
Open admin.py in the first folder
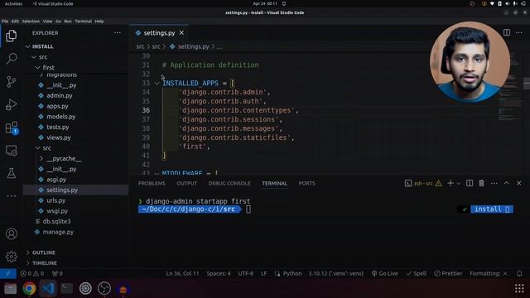[x=60, y=96]
